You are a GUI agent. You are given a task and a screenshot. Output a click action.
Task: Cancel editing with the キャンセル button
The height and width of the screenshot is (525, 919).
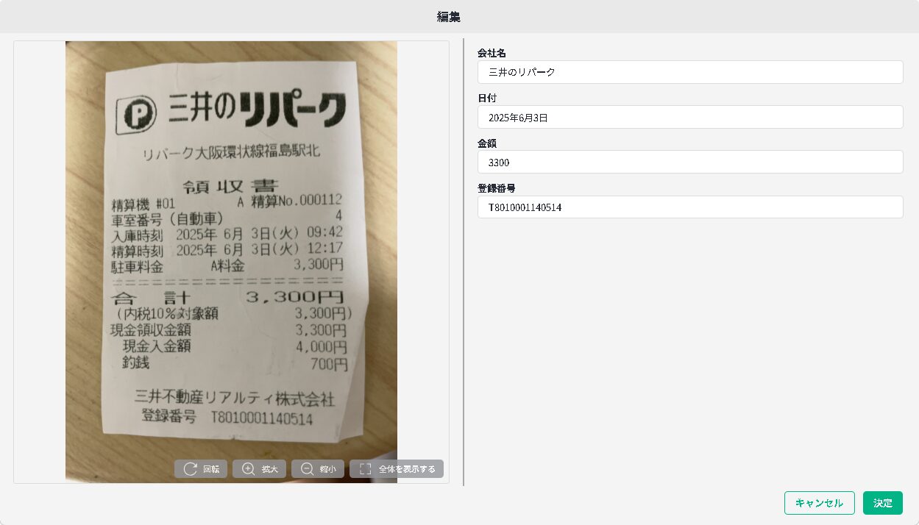[x=819, y=503]
